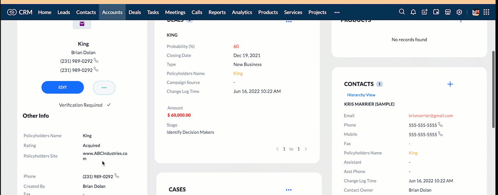Click the purple email icon above King

pos(82,24)
